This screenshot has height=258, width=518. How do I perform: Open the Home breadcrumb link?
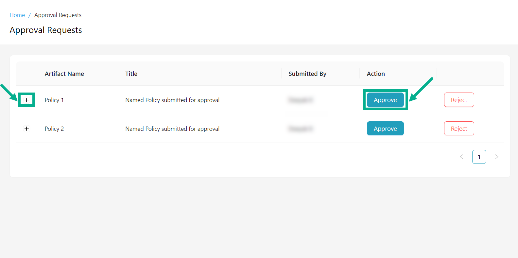(17, 15)
